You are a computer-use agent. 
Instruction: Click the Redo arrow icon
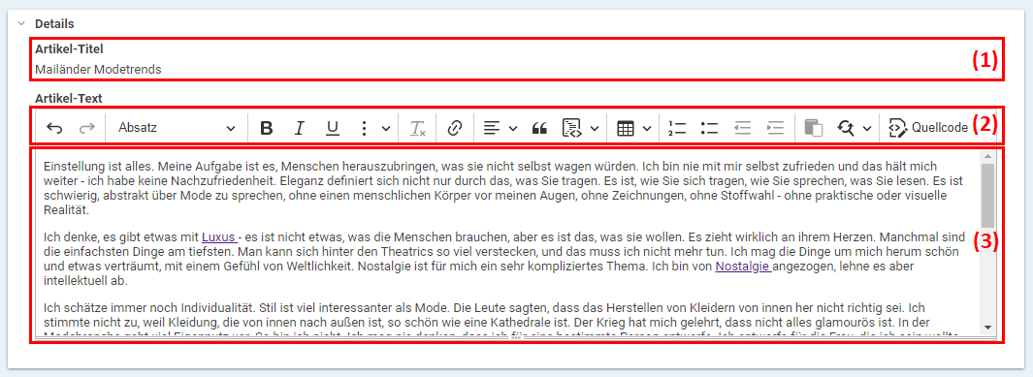[x=87, y=128]
